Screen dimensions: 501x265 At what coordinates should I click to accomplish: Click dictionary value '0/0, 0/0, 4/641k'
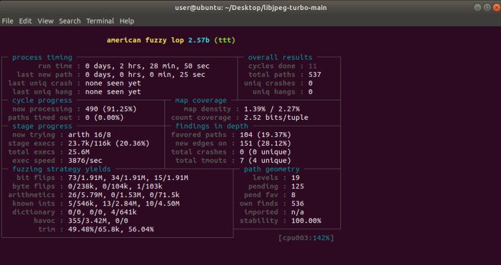pyautogui.click(x=102, y=212)
